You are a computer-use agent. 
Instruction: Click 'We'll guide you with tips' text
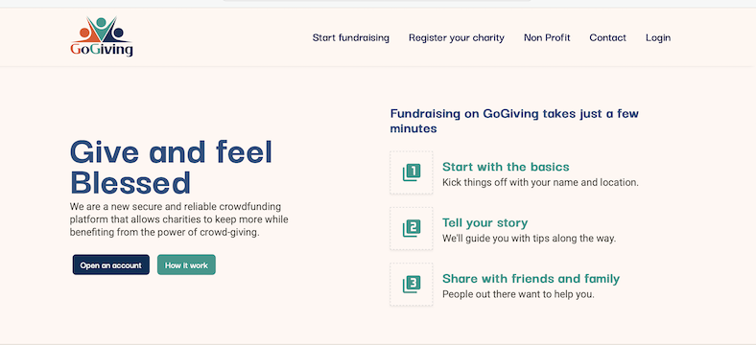click(x=529, y=239)
